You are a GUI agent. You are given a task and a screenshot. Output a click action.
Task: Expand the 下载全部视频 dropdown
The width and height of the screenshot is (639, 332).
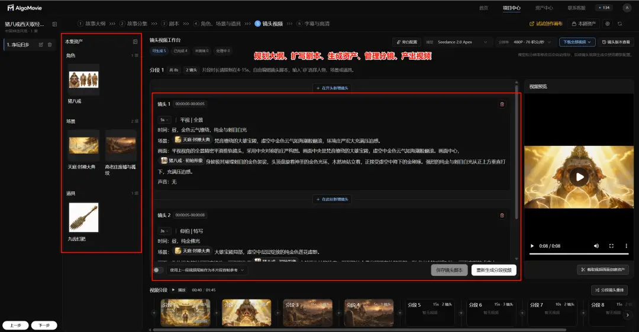click(577, 42)
